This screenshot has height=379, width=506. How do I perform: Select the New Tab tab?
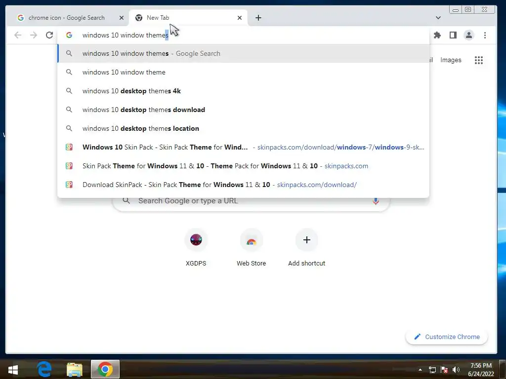point(188,18)
